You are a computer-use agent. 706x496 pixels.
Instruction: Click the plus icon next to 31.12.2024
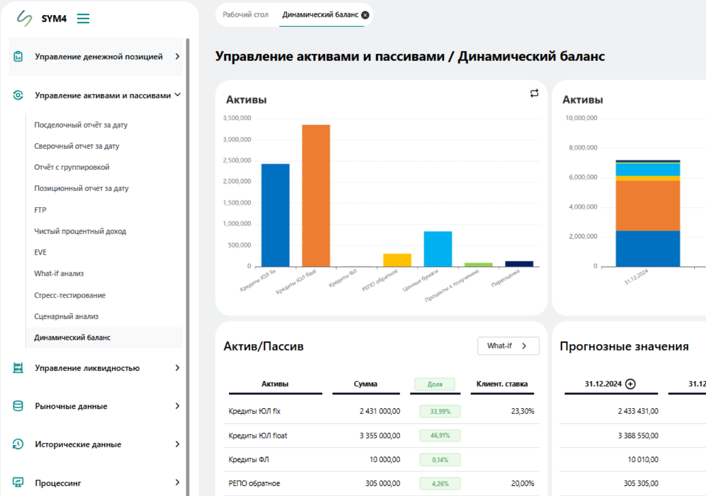click(x=631, y=384)
